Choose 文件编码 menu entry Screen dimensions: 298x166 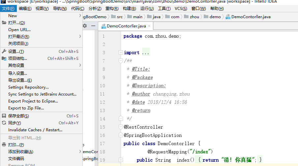click(x=42, y=159)
